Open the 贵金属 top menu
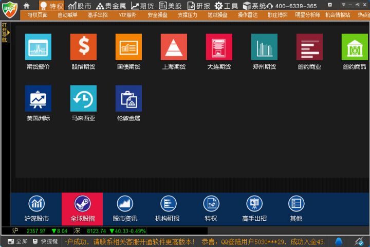 (111, 6)
